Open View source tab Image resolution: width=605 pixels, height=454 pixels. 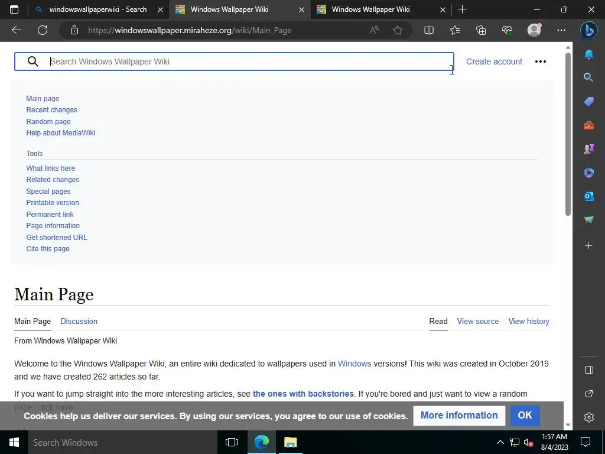pos(477,321)
